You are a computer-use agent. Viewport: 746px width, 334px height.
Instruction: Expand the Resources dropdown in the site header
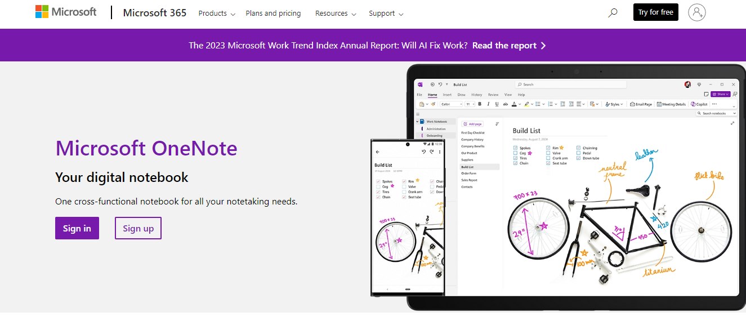[336, 13]
